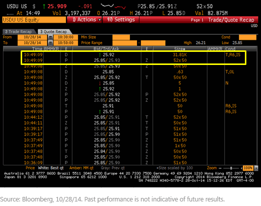Screen dimensions: 261x206
Task: Click the Cond filter input field
Action: pos(247,37)
